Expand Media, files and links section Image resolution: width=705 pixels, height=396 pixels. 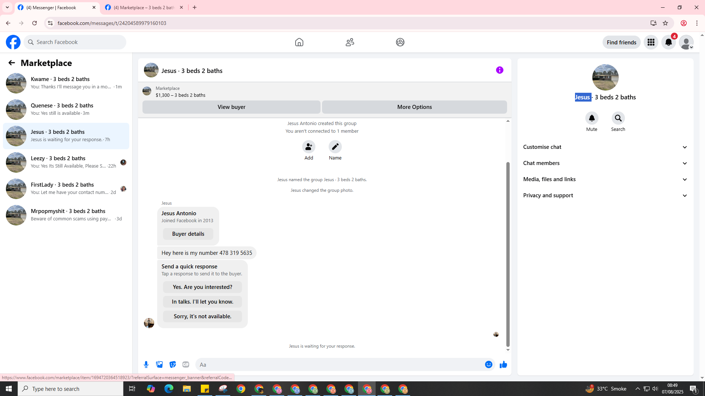605,179
